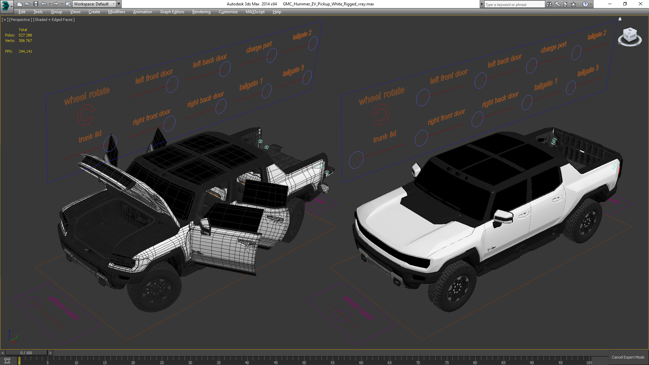Open the [Perspective] viewport view menu
The image size is (649, 365).
pyautogui.click(x=21, y=20)
